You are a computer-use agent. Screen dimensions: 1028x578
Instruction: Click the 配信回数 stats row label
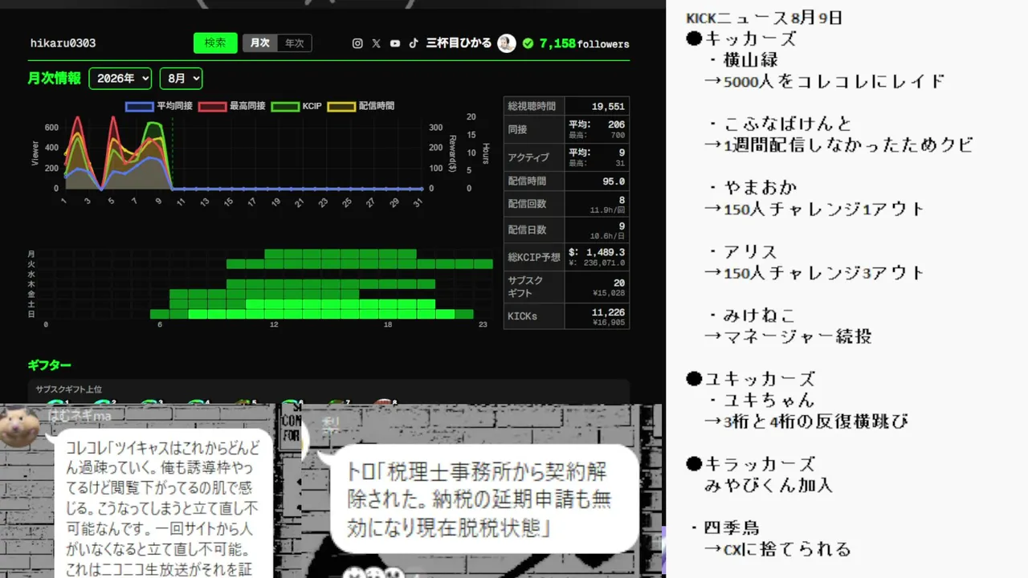pos(527,204)
